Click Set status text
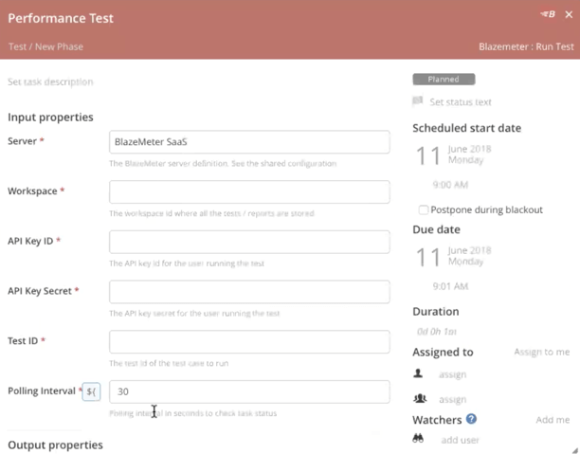This screenshot has height=454, width=580. (x=461, y=102)
